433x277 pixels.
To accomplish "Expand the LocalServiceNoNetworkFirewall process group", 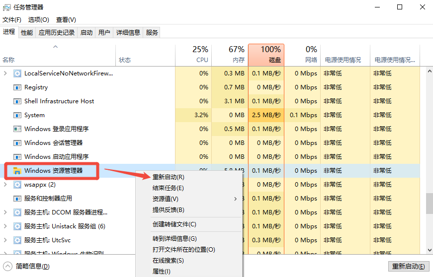I will pos(5,73).
